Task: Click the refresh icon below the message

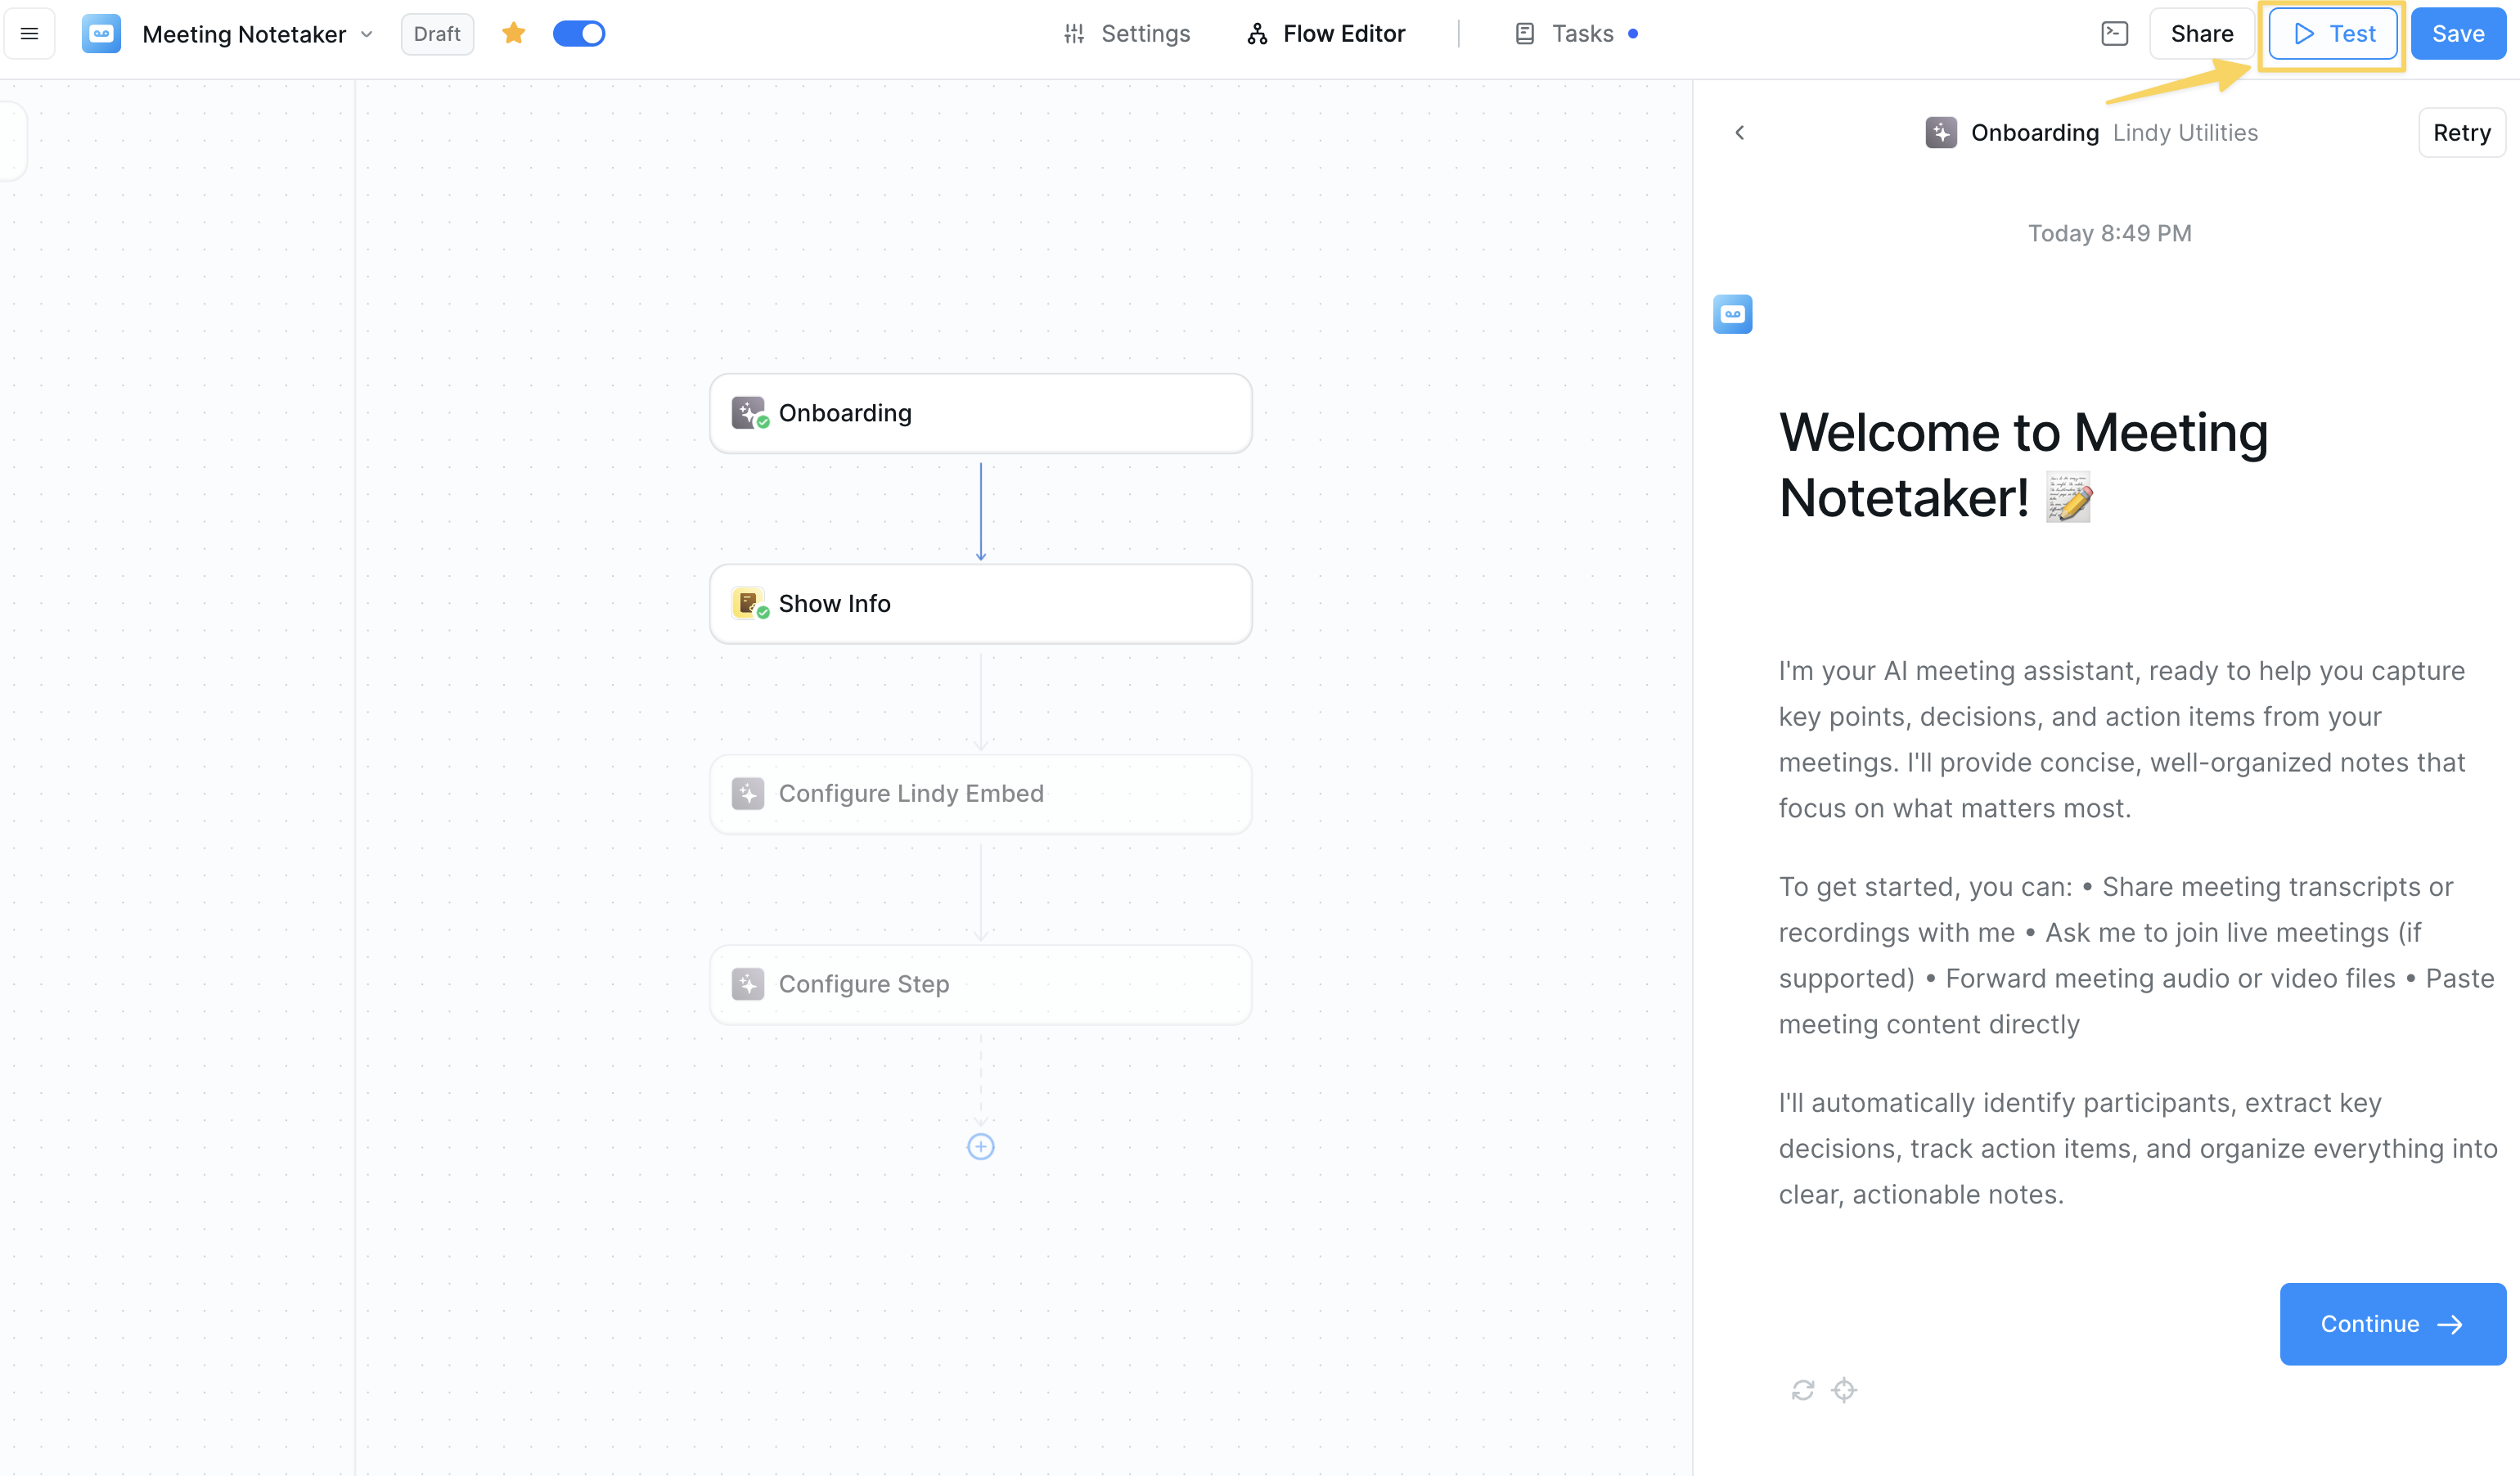Action: [1802, 1390]
